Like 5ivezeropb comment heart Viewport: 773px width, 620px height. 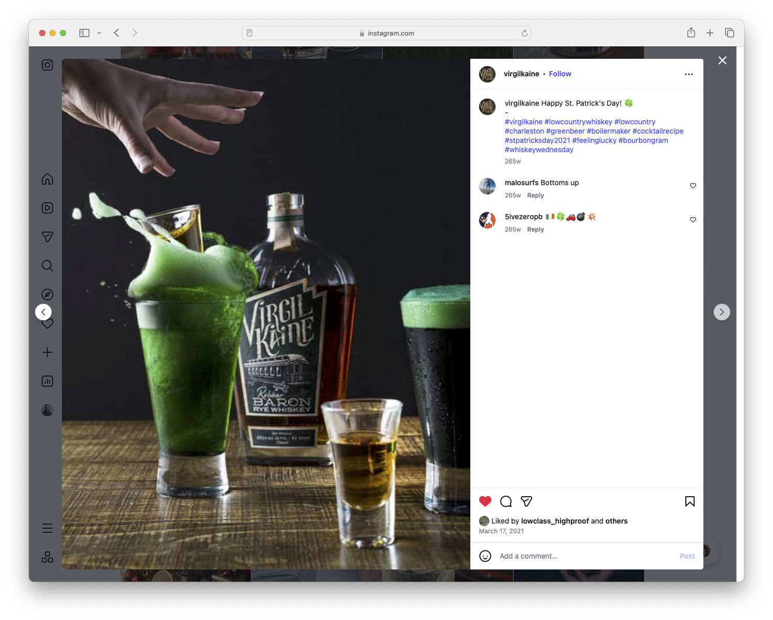(693, 220)
